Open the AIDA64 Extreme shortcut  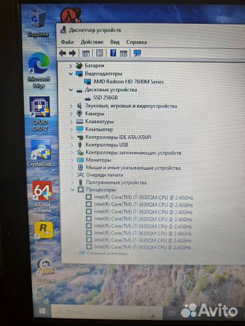click(43, 197)
